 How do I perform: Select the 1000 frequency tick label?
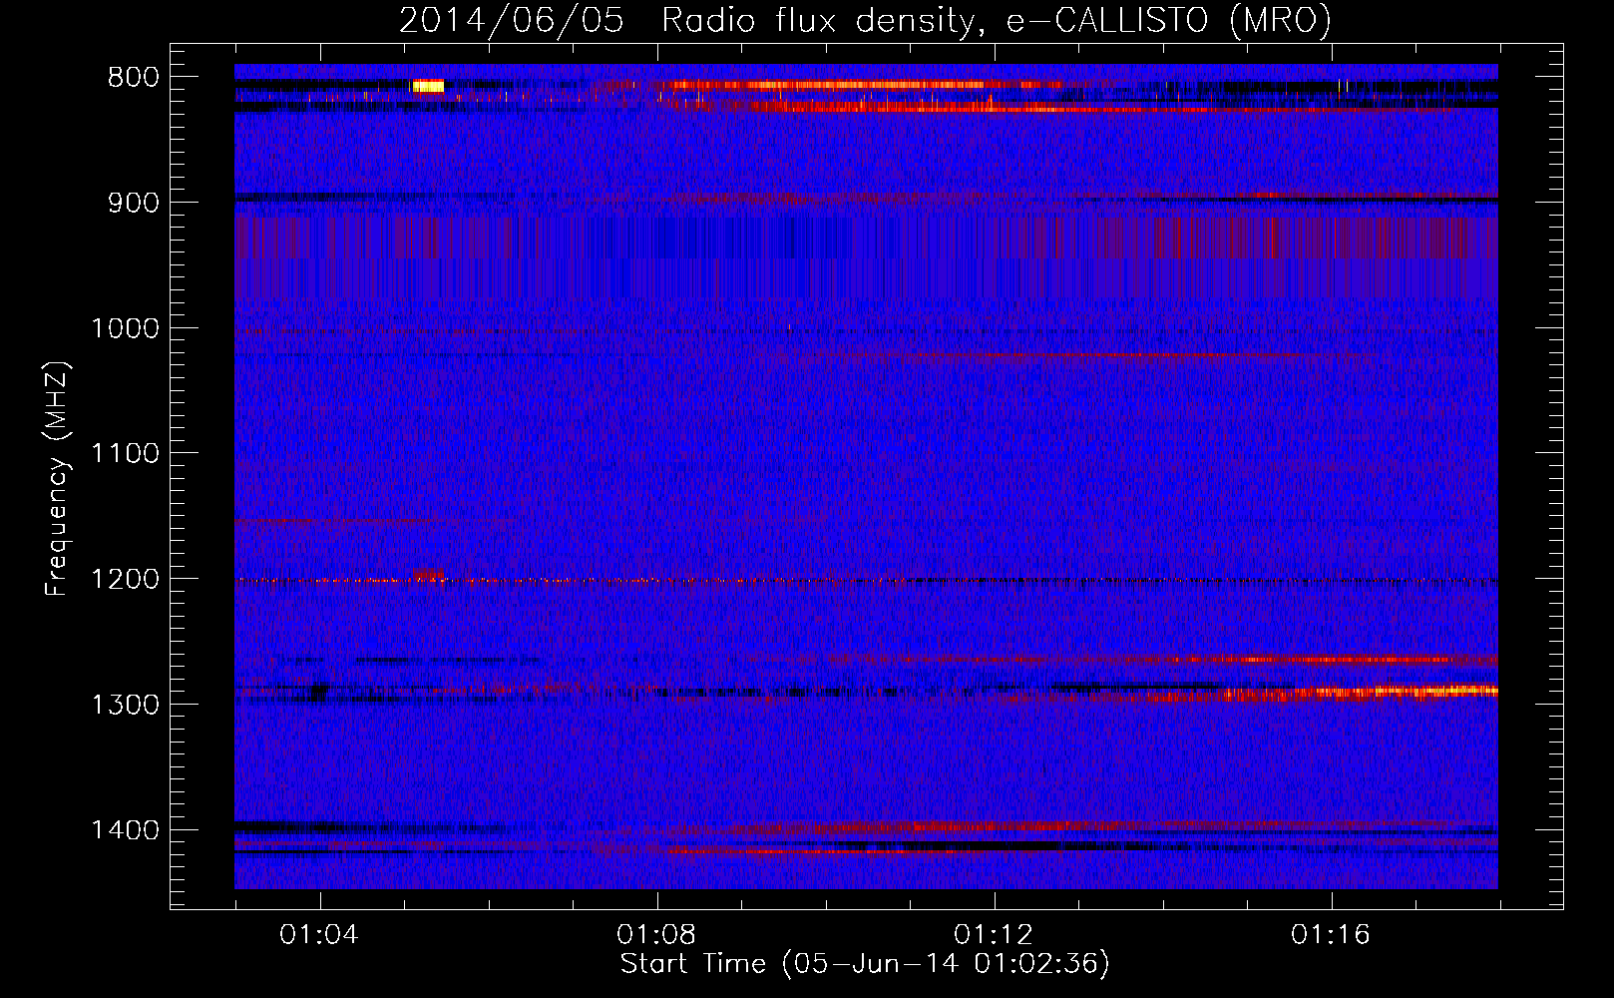tap(125, 328)
